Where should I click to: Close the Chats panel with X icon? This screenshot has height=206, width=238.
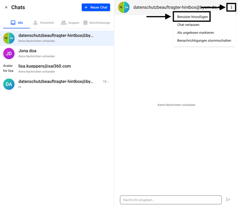click(x=6, y=7)
